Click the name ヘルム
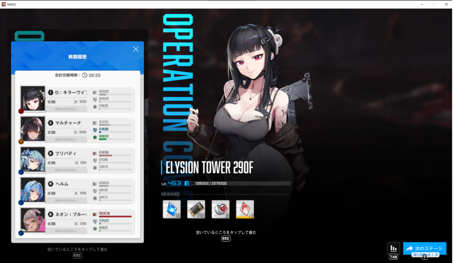Viewport: 454px width, 263px height. point(62,184)
